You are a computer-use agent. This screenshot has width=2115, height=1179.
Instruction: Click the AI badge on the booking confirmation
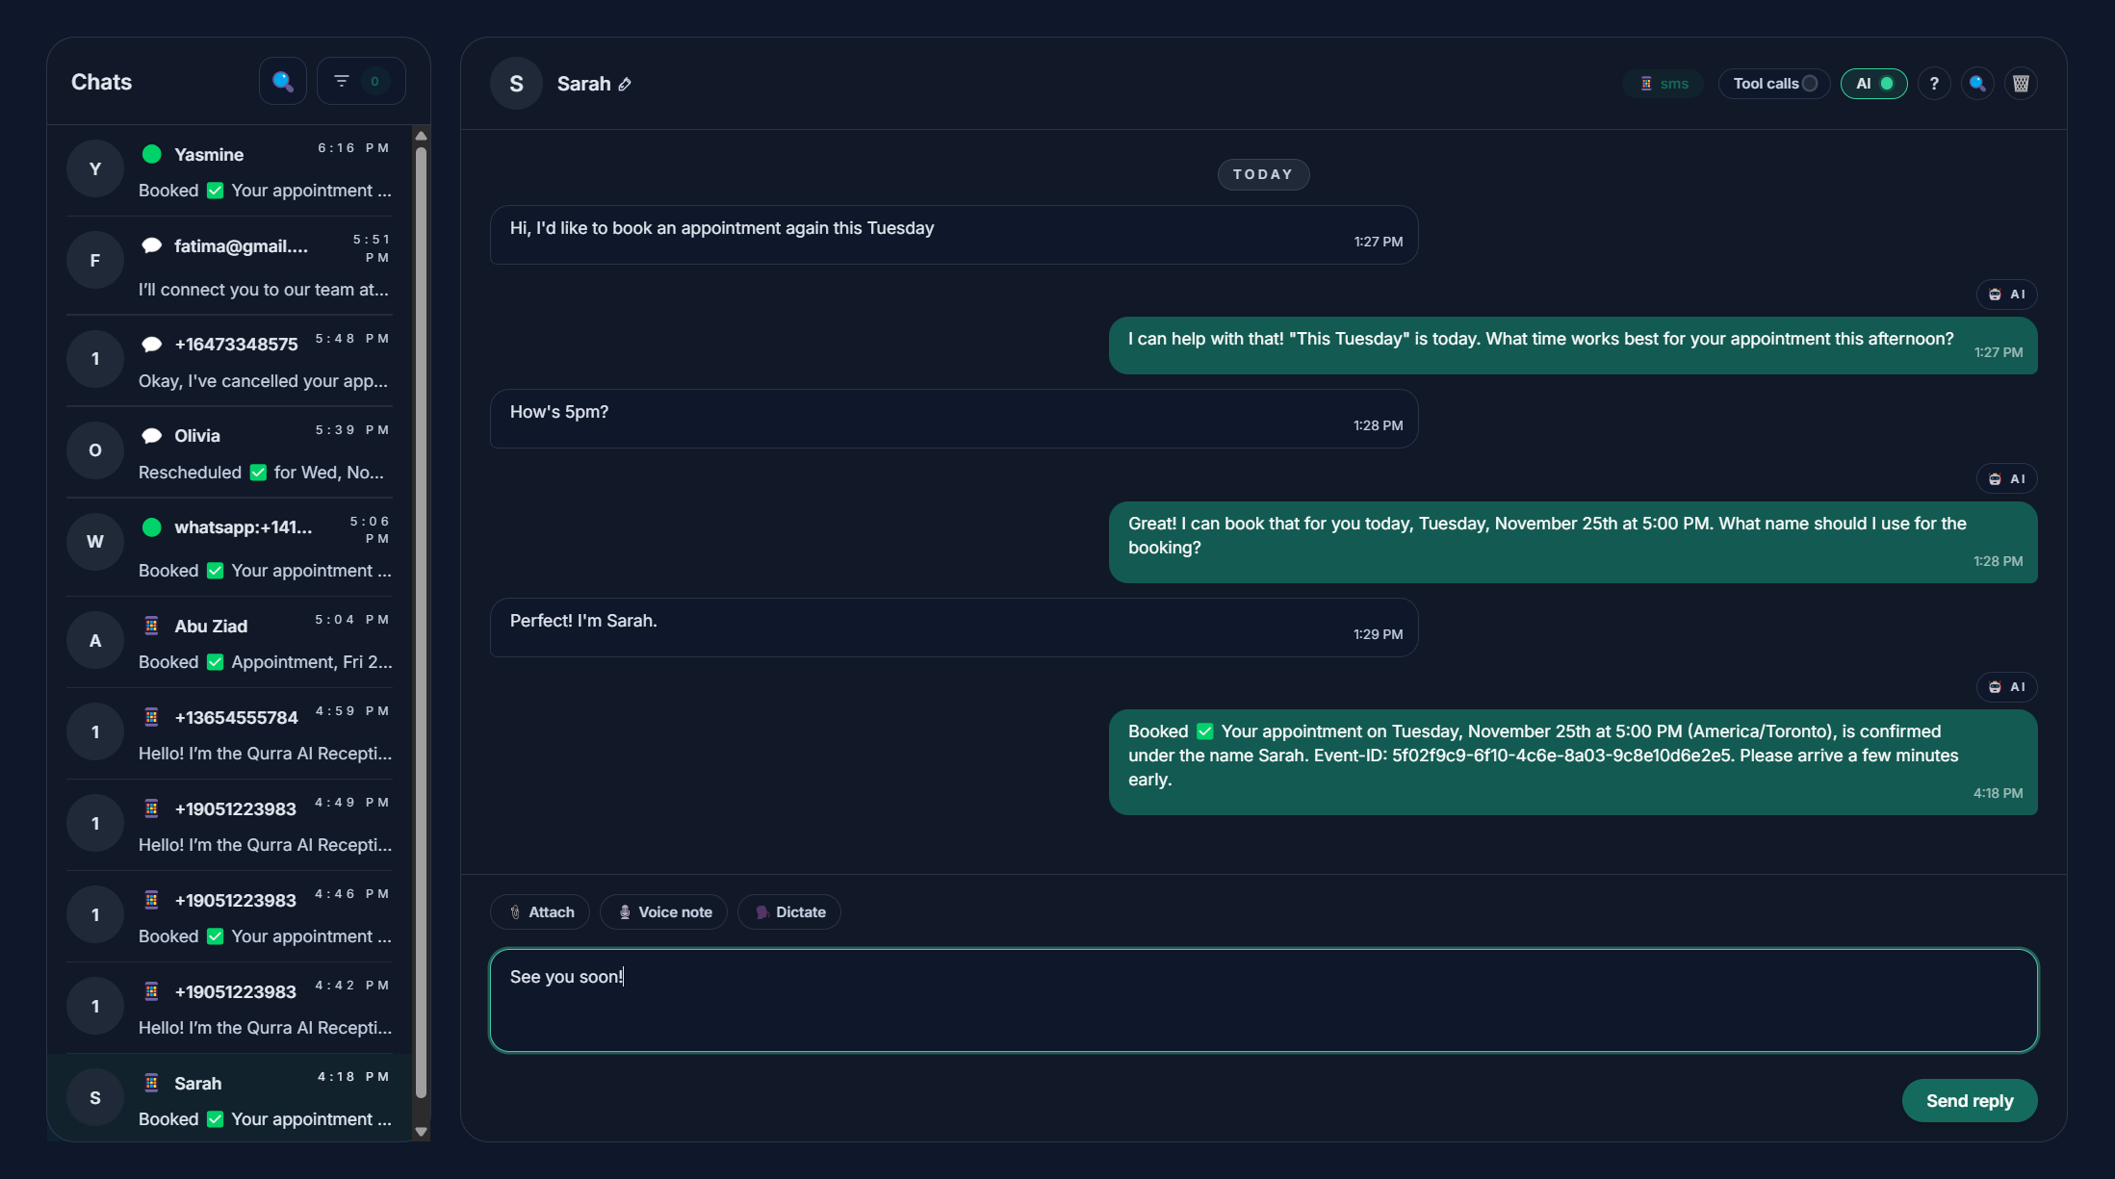pos(2006,686)
